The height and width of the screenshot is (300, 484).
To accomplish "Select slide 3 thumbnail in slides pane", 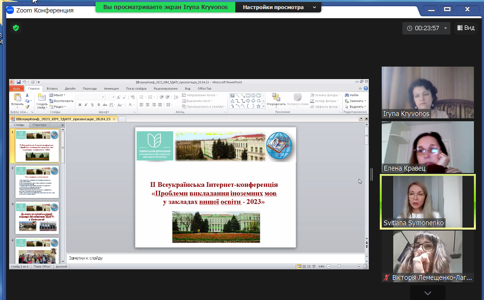I will coord(37,218).
